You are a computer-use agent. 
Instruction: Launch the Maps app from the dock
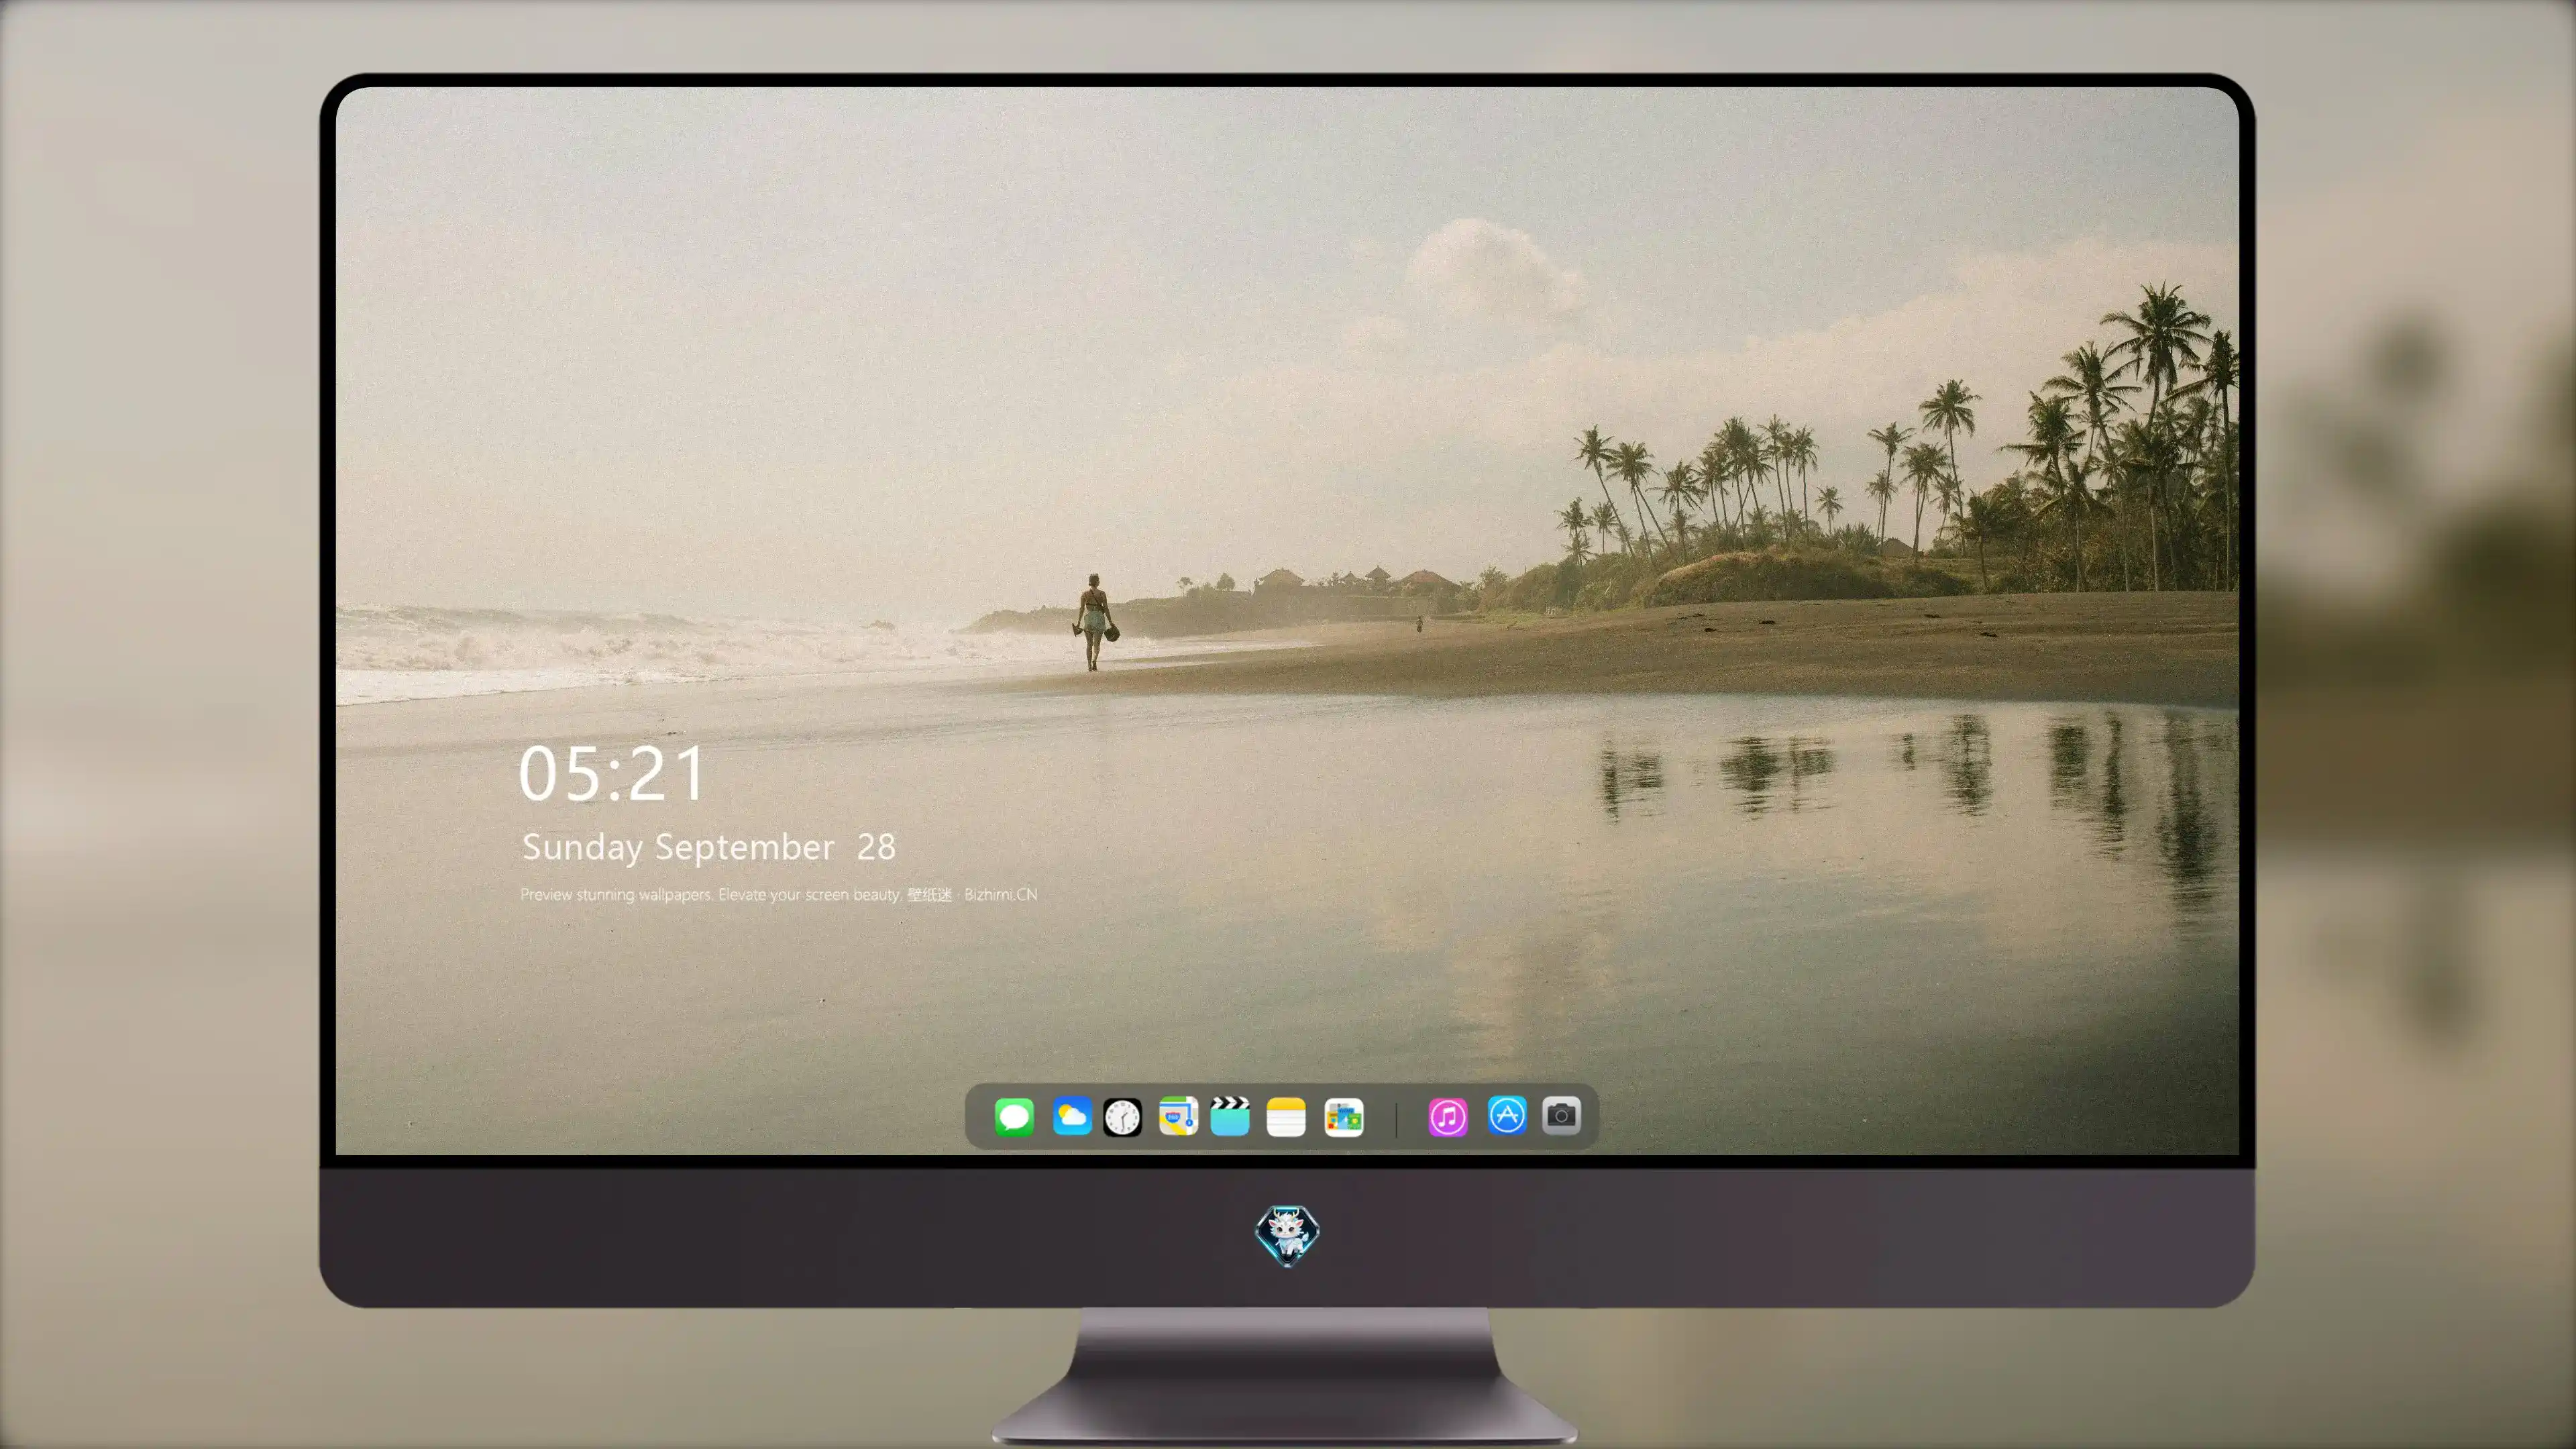click(x=1178, y=1116)
